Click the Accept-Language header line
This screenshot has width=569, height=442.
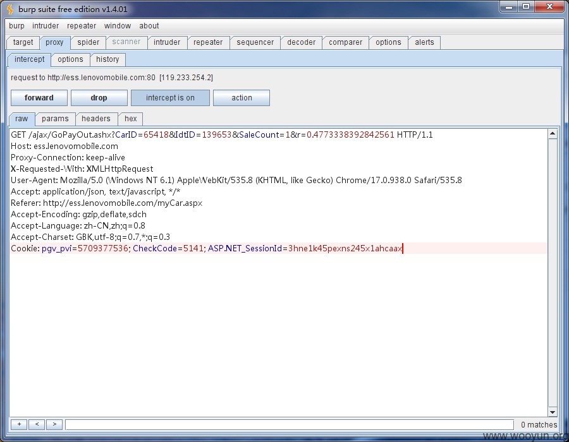[x=78, y=225]
